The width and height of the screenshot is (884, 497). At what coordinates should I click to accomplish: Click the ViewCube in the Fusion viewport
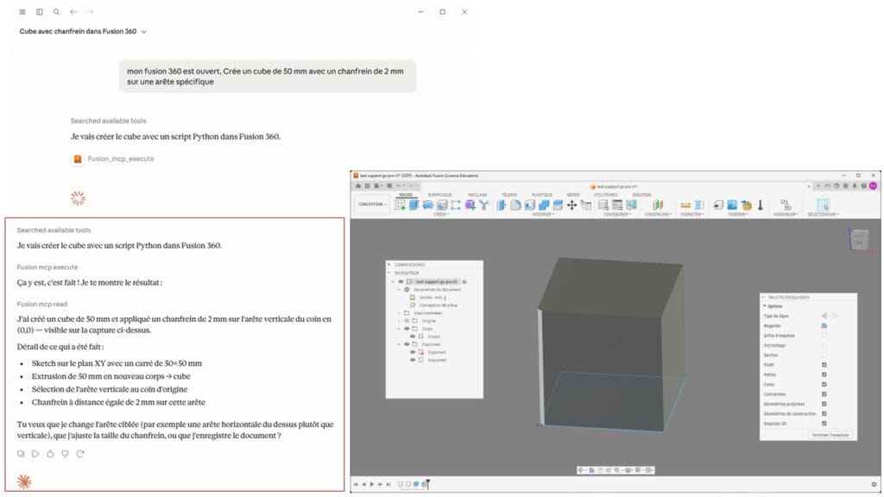[858, 240]
